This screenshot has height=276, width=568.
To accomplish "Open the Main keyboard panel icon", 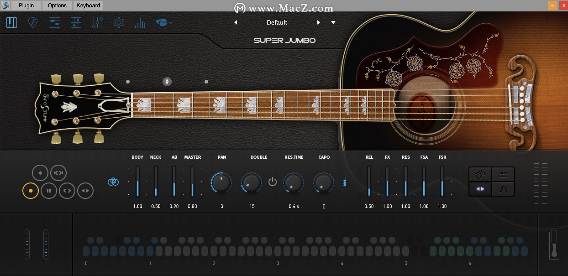I will click(12, 22).
